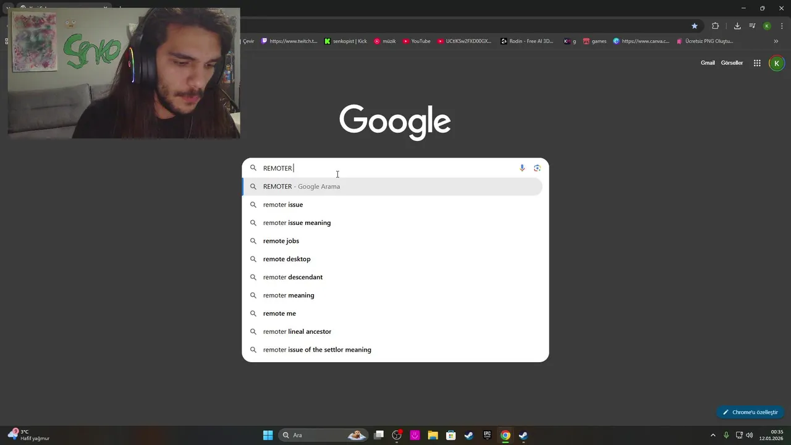The width and height of the screenshot is (791, 445).
Task: Select suggestion remoter issue meaning
Action: (395, 222)
